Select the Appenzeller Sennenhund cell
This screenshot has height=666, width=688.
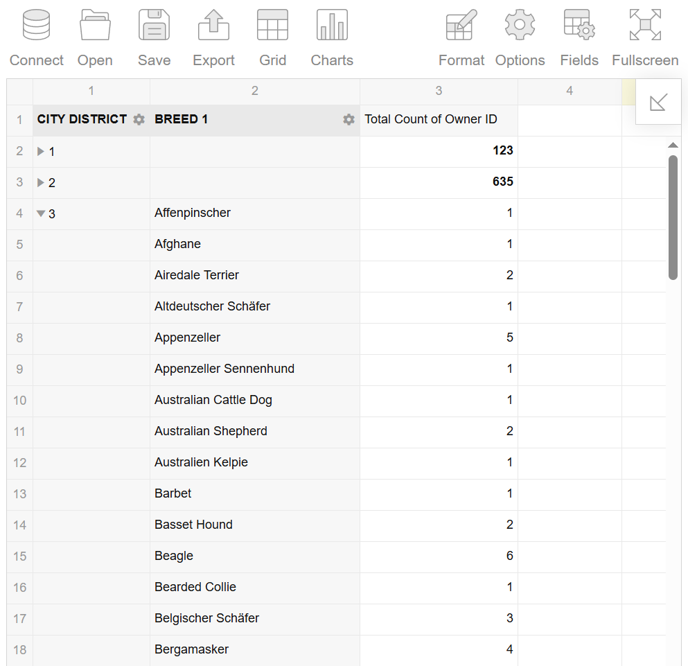coord(255,369)
